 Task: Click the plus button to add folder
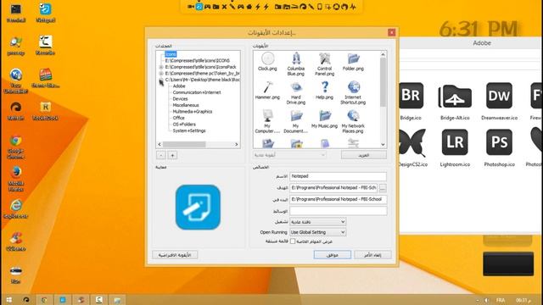pyautogui.click(x=172, y=155)
